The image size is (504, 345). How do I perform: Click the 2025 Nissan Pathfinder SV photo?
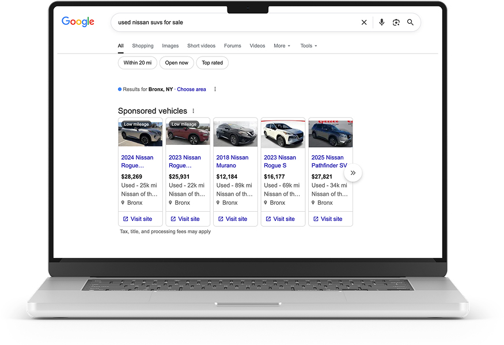click(x=330, y=133)
